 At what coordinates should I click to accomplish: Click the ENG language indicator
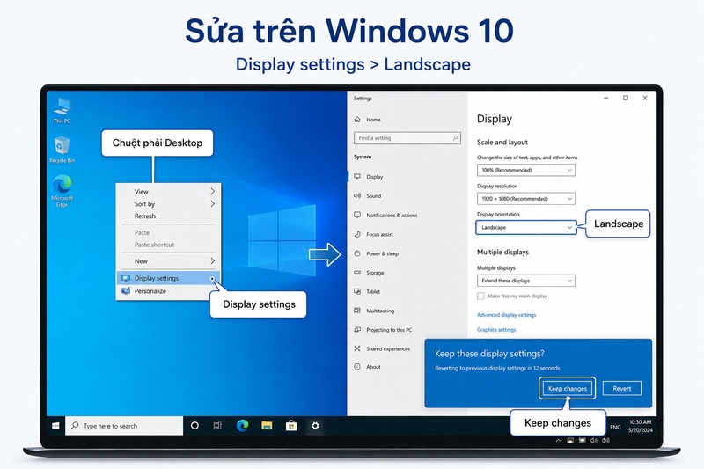coord(615,428)
